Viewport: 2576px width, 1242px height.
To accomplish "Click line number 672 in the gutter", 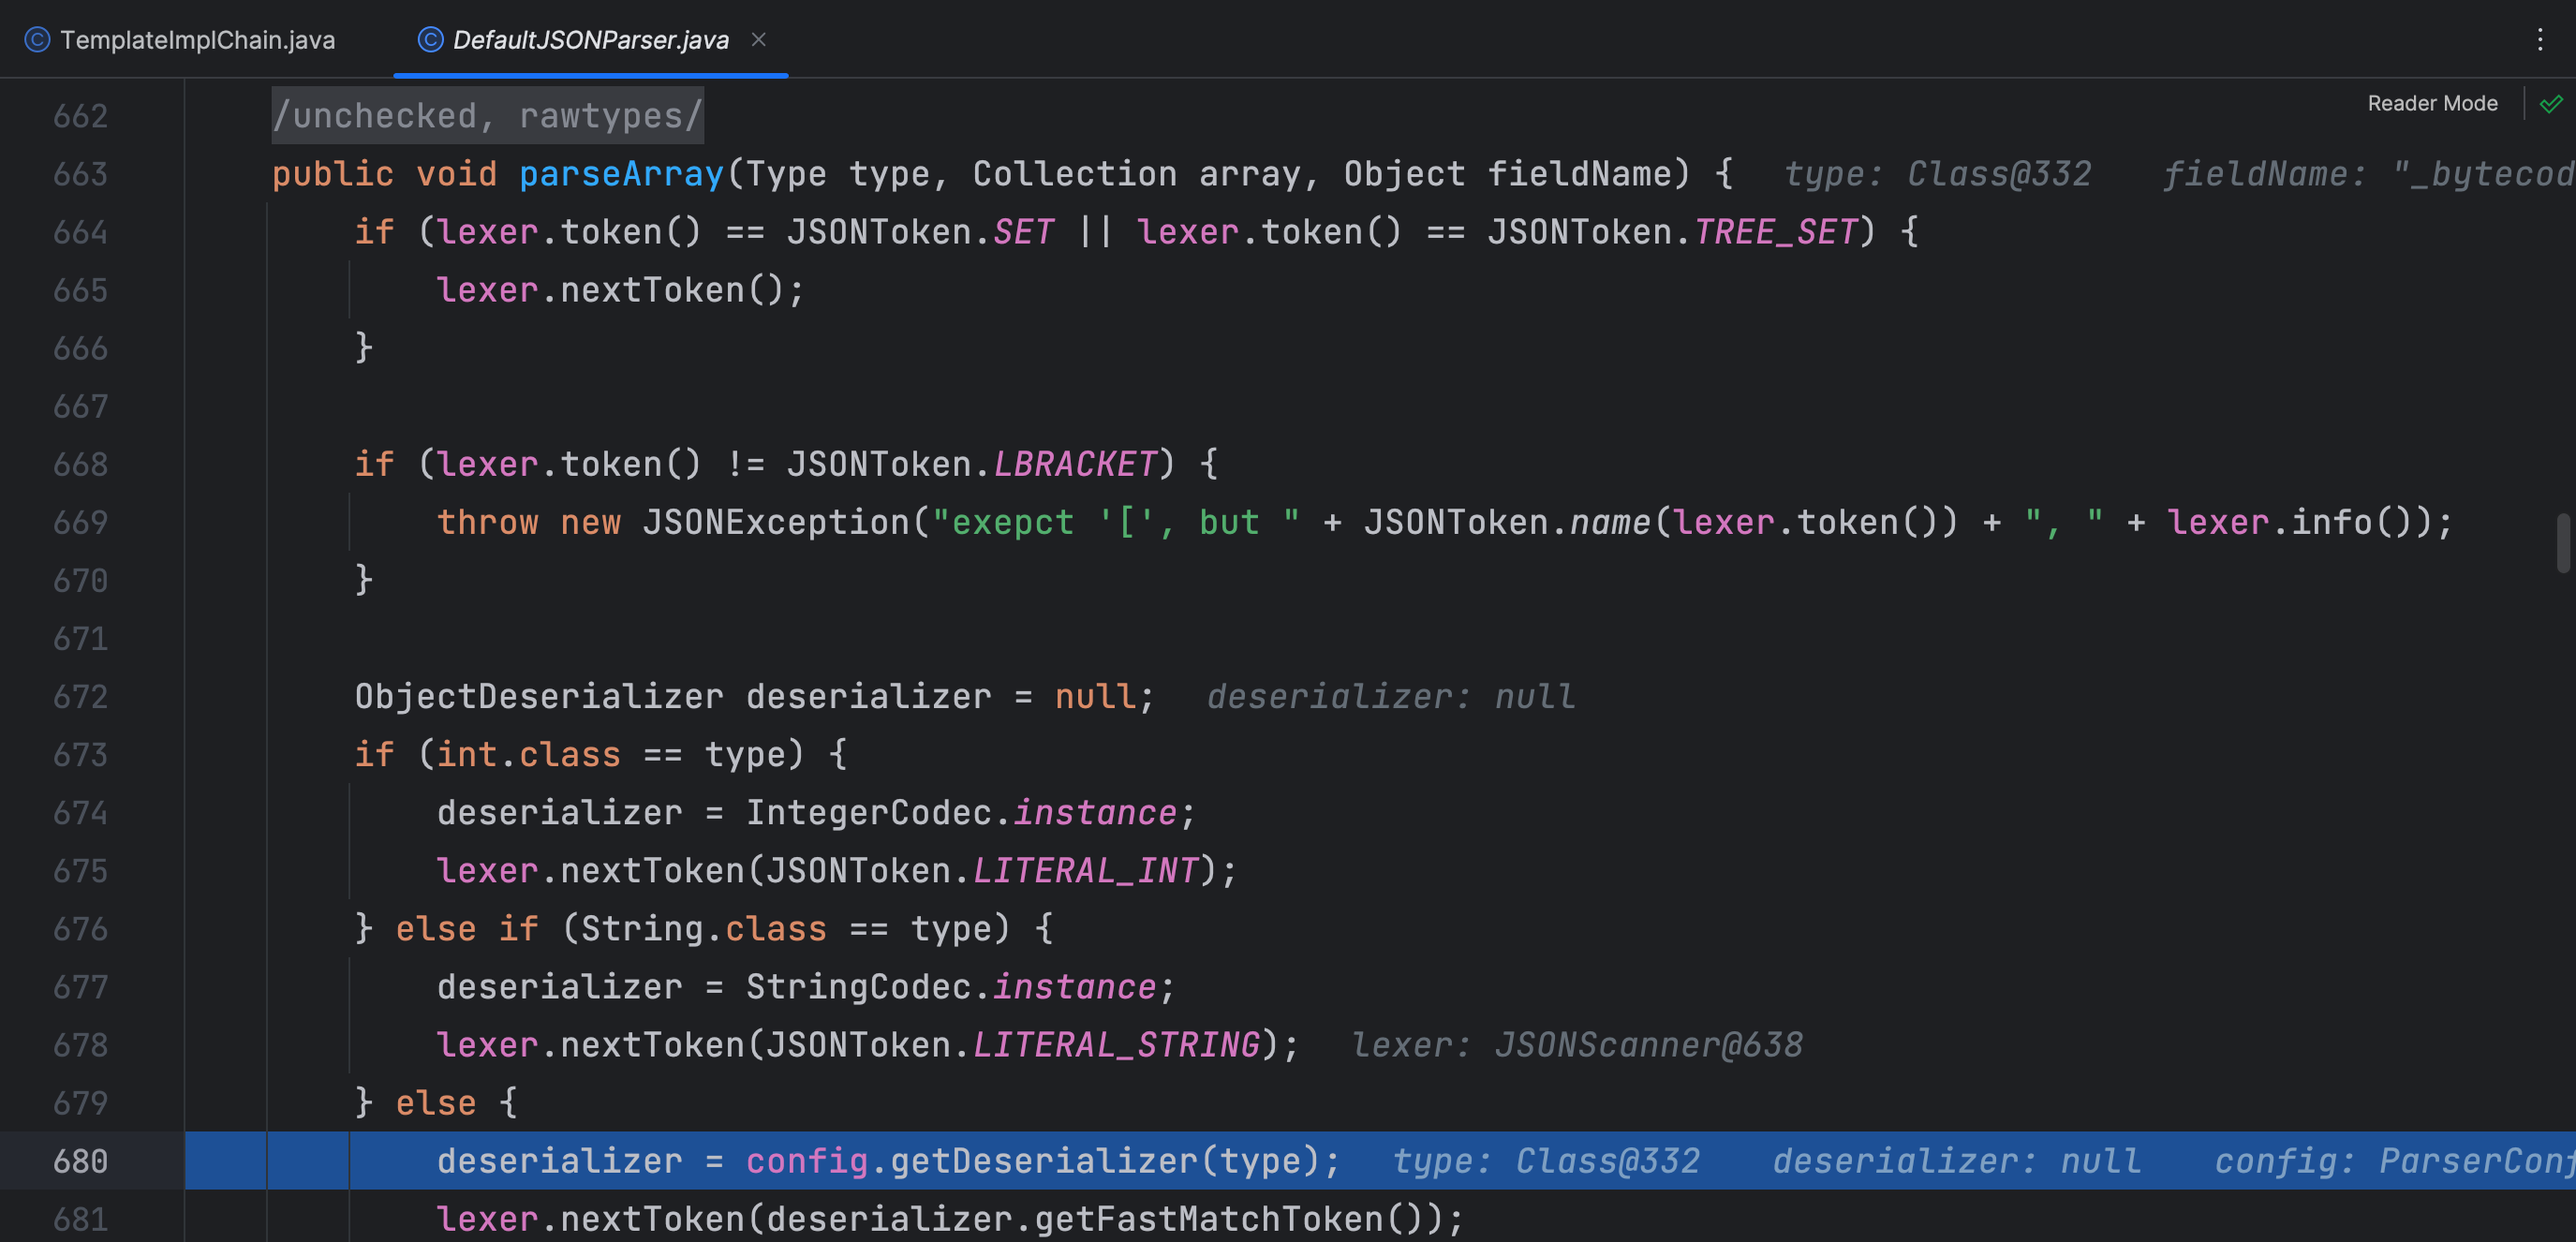I will [x=80, y=696].
